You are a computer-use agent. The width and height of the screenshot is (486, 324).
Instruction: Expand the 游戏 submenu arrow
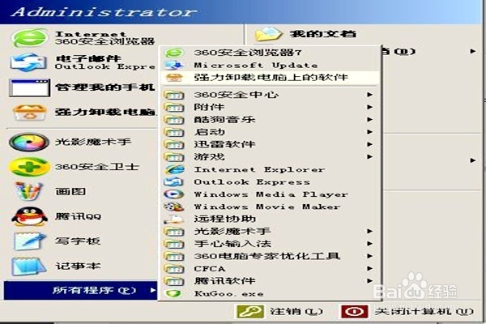tap(369, 156)
